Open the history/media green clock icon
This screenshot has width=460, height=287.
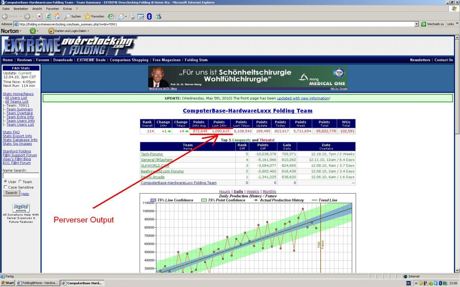(111, 16)
